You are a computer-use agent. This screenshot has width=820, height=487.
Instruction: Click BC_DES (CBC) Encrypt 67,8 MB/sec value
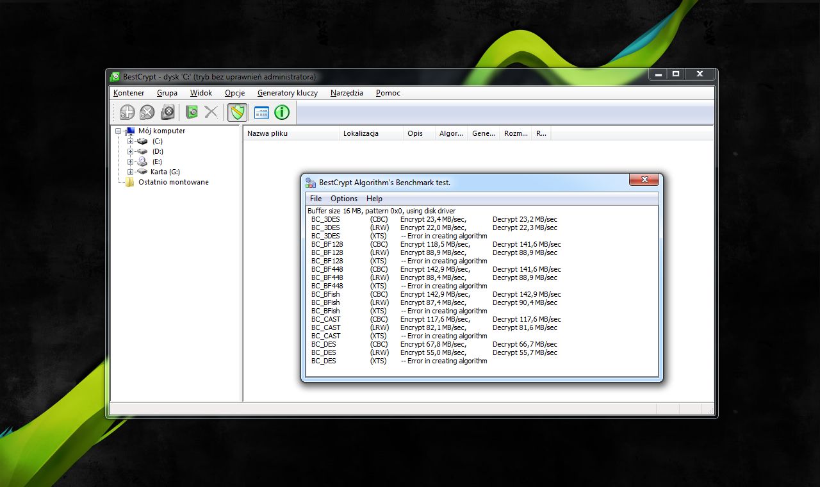click(x=433, y=344)
